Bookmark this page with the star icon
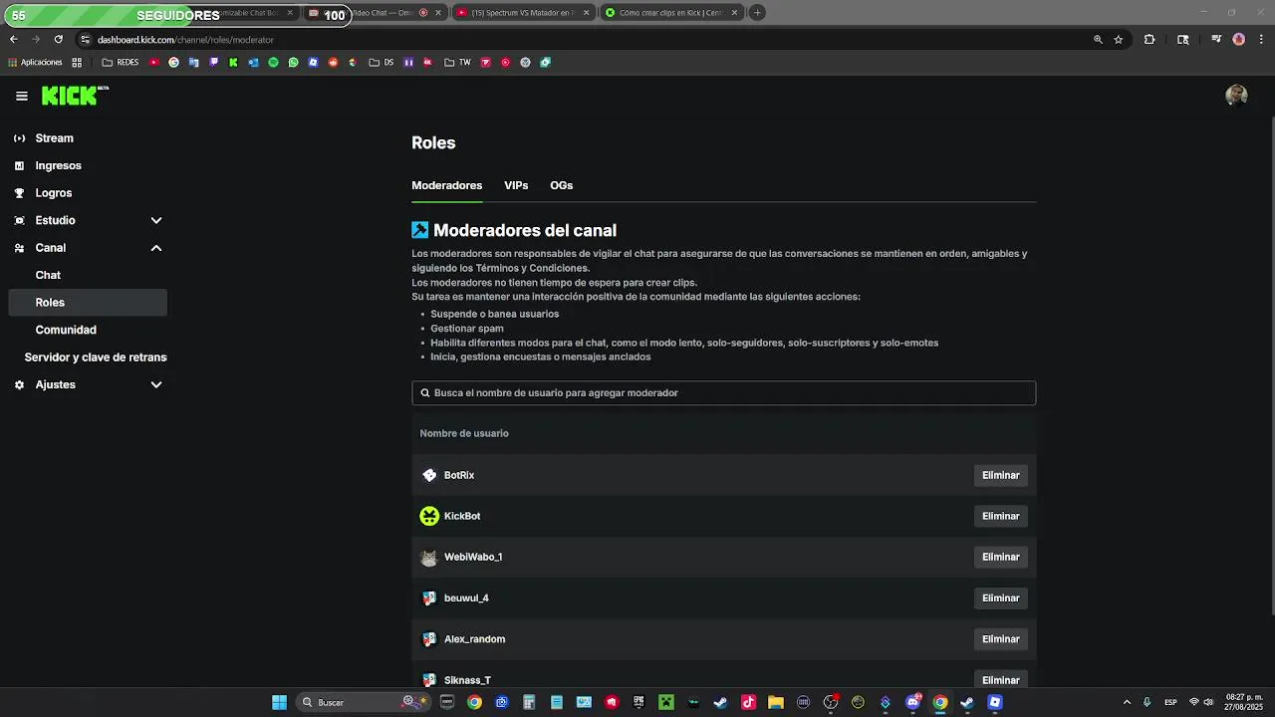Screen dimensions: 1275x717 [1119, 40]
